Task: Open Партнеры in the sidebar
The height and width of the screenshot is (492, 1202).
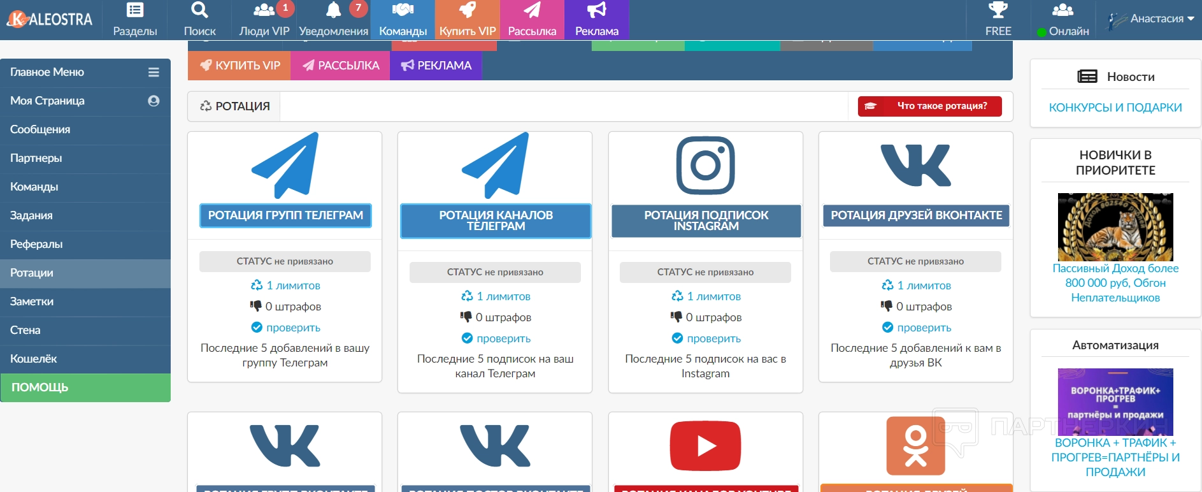Action: click(85, 158)
